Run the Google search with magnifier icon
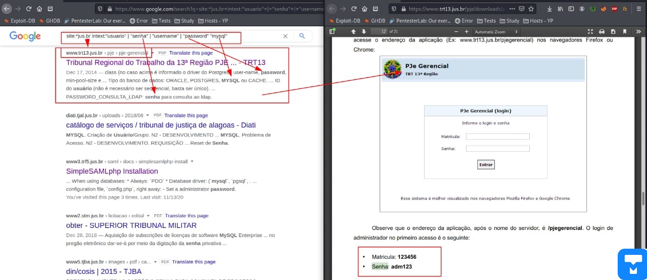 pyautogui.click(x=302, y=36)
